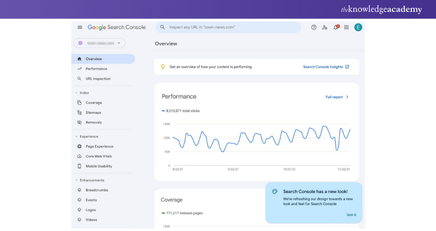Open the hamburger main menu icon
Image resolution: width=436 pixels, height=231 pixels.
80,27
